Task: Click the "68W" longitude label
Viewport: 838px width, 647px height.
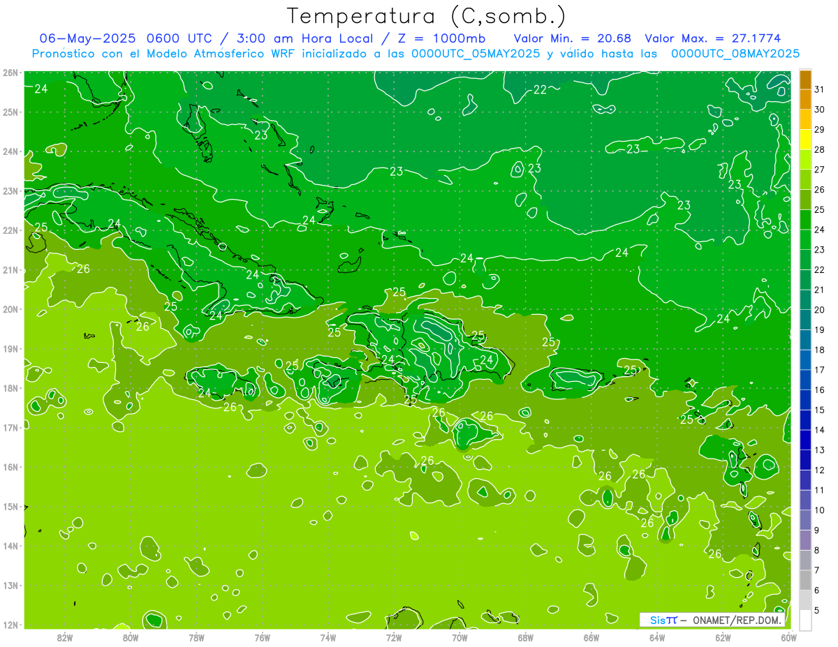Action: click(x=526, y=637)
